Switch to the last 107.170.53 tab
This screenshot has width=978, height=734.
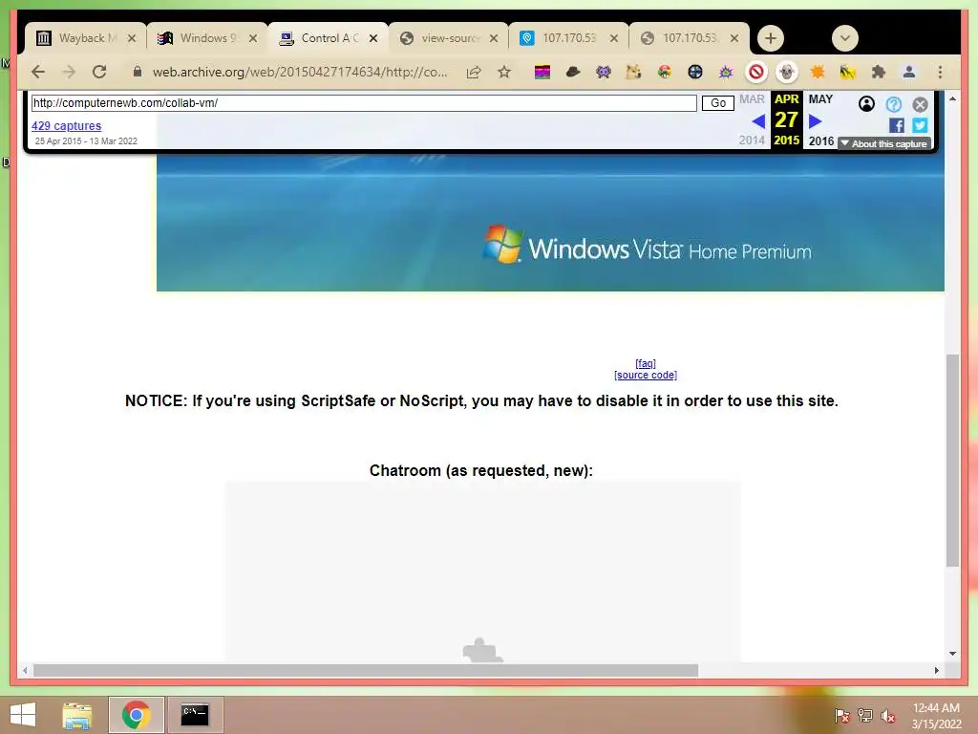pyautogui.click(x=691, y=38)
